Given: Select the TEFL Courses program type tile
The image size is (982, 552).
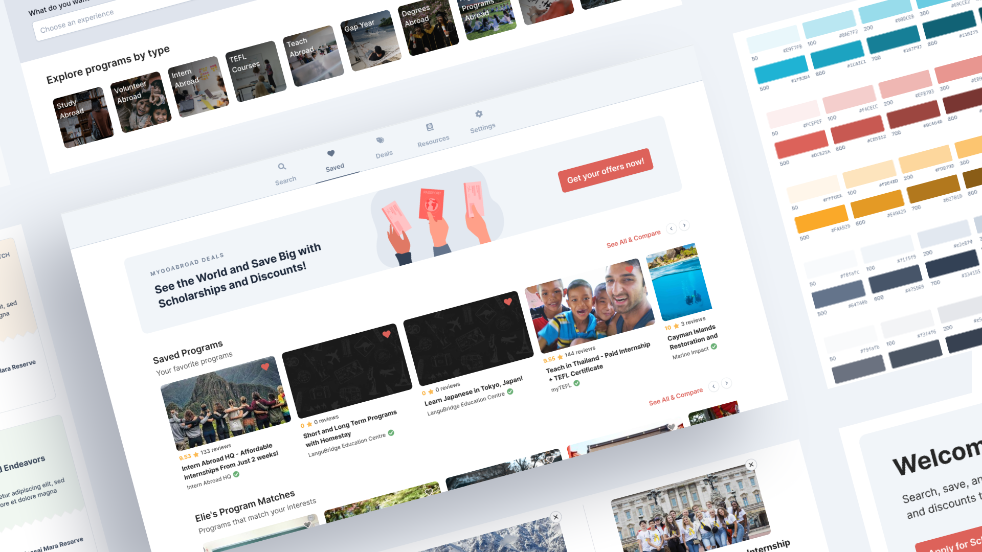Looking at the screenshot, I should point(256,72).
